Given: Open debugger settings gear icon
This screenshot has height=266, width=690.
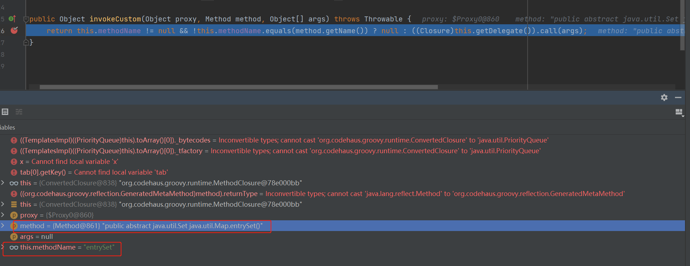Looking at the screenshot, I should [664, 97].
